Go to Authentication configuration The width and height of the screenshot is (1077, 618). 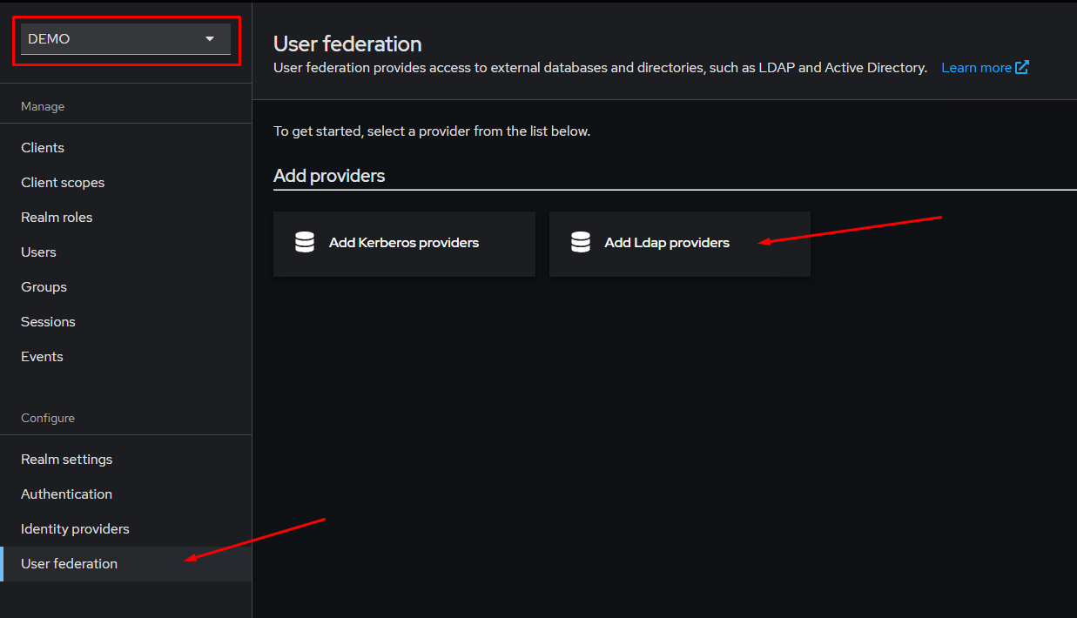[x=66, y=494]
